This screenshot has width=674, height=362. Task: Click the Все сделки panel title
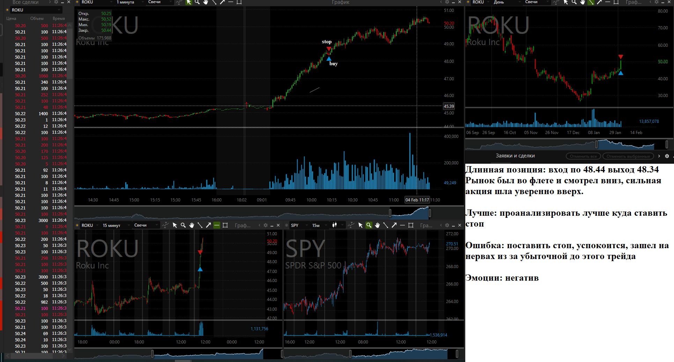coord(25,2)
